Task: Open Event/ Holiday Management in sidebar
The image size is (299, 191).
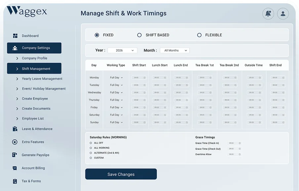Action: point(44,89)
